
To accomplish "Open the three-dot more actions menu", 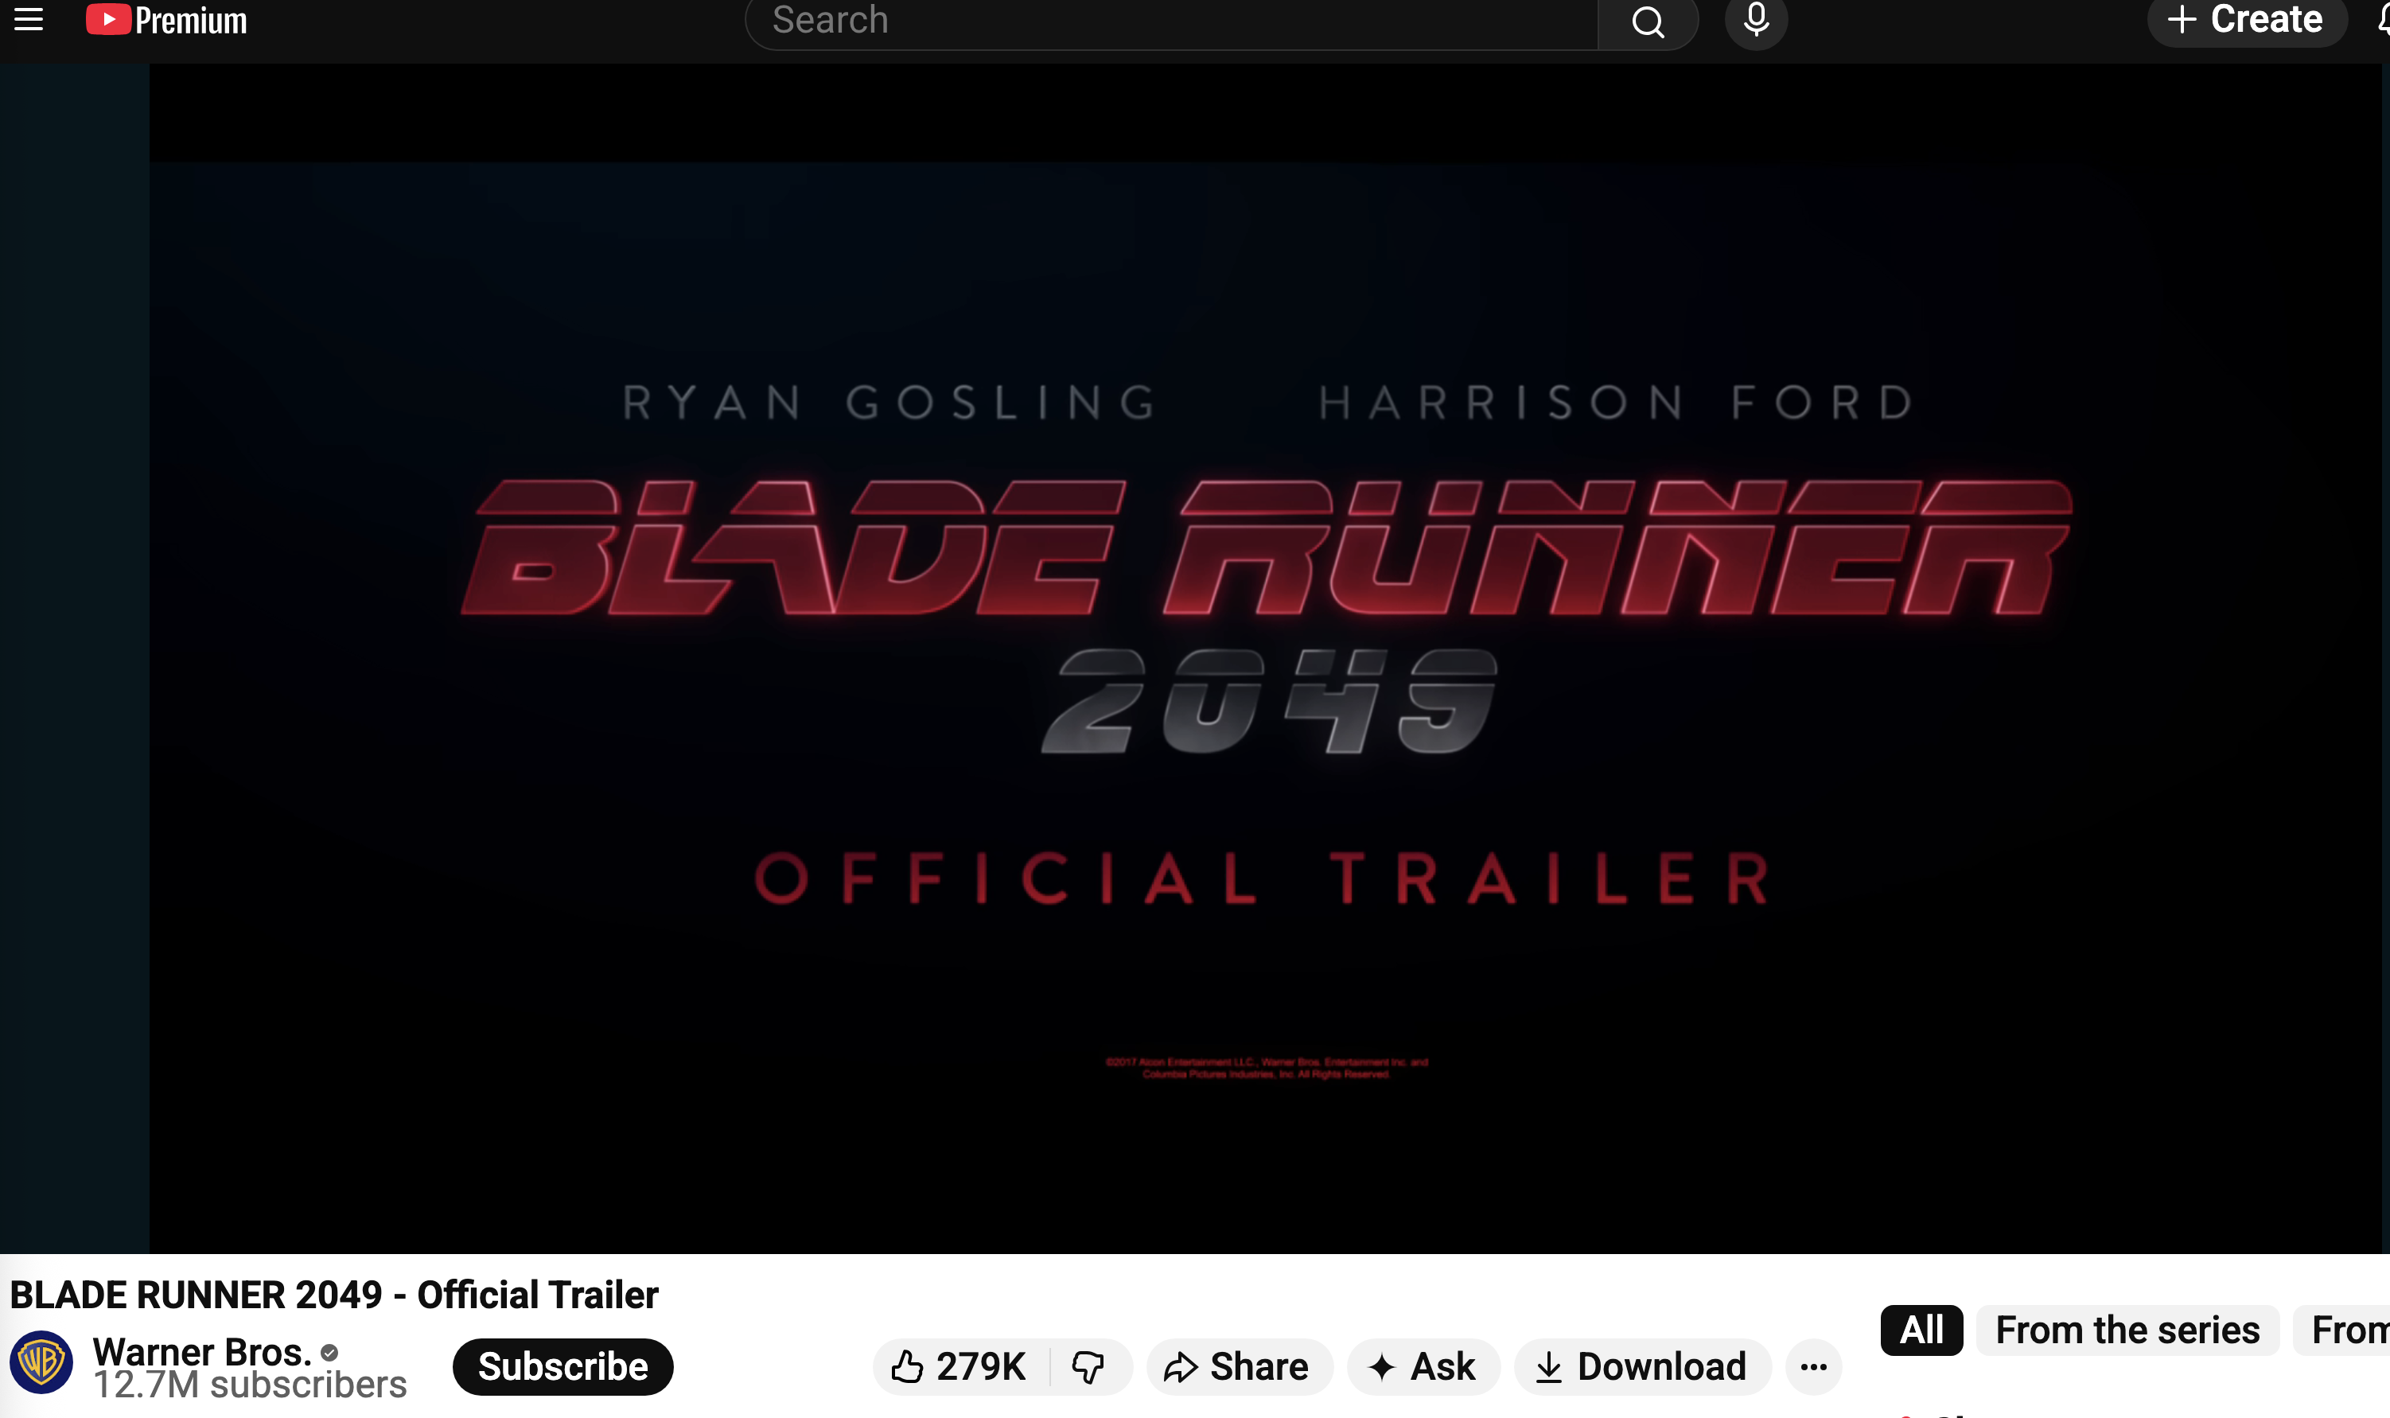I will pyautogui.click(x=1813, y=1366).
